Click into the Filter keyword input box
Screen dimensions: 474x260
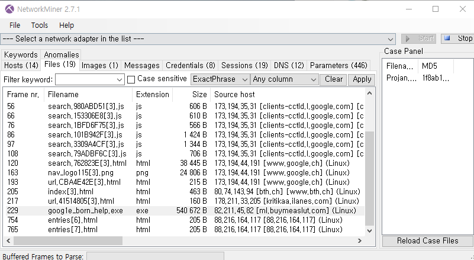tap(86, 79)
